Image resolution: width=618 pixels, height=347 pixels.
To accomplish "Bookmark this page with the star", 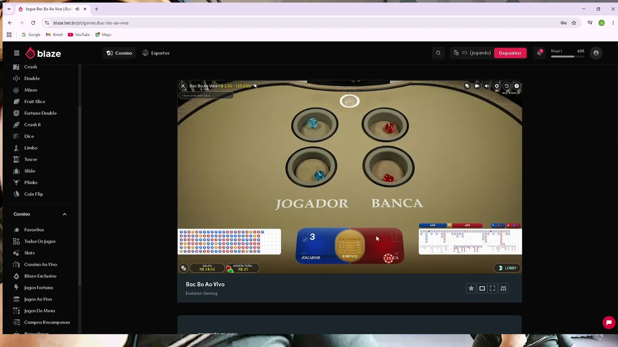I will pyautogui.click(x=574, y=23).
